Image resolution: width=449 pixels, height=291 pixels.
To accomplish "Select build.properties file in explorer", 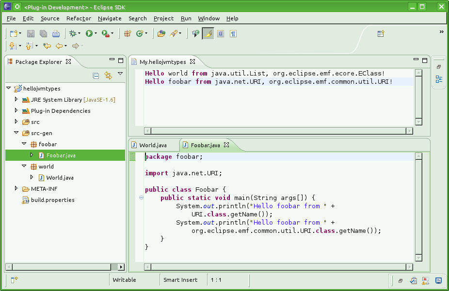I will pos(52,200).
